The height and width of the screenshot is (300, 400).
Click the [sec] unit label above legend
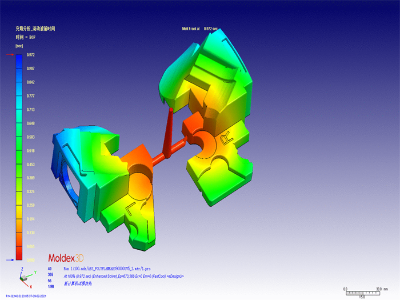[19, 46]
